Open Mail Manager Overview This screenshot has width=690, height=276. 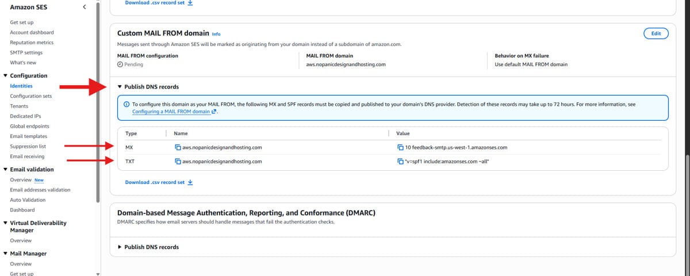click(21, 264)
